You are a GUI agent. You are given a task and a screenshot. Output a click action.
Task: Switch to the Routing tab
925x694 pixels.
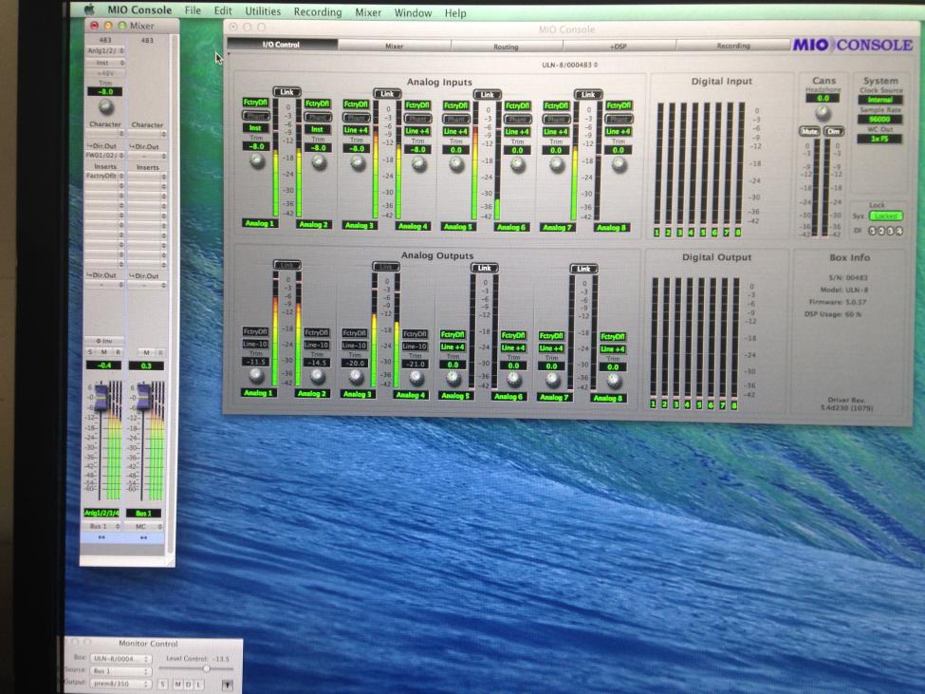click(x=507, y=47)
